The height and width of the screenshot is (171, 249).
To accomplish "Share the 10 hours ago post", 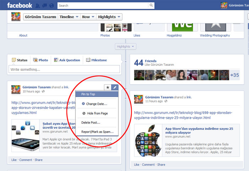I will pyautogui.click(x=38, y=160).
